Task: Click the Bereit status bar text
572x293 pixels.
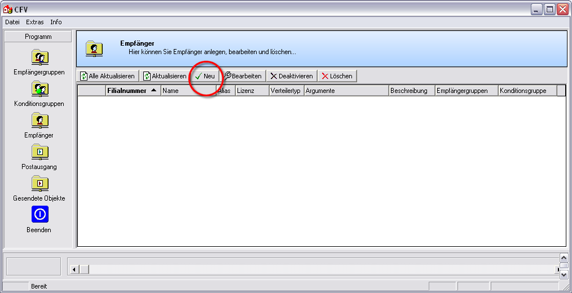Action: click(x=39, y=286)
